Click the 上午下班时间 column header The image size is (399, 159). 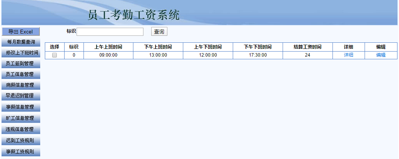pos(208,47)
